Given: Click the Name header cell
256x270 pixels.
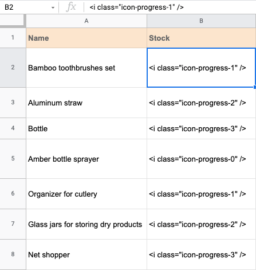Looking at the screenshot, I should pyautogui.click(x=86, y=38).
